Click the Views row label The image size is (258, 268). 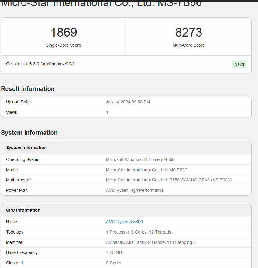tap(12, 112)
